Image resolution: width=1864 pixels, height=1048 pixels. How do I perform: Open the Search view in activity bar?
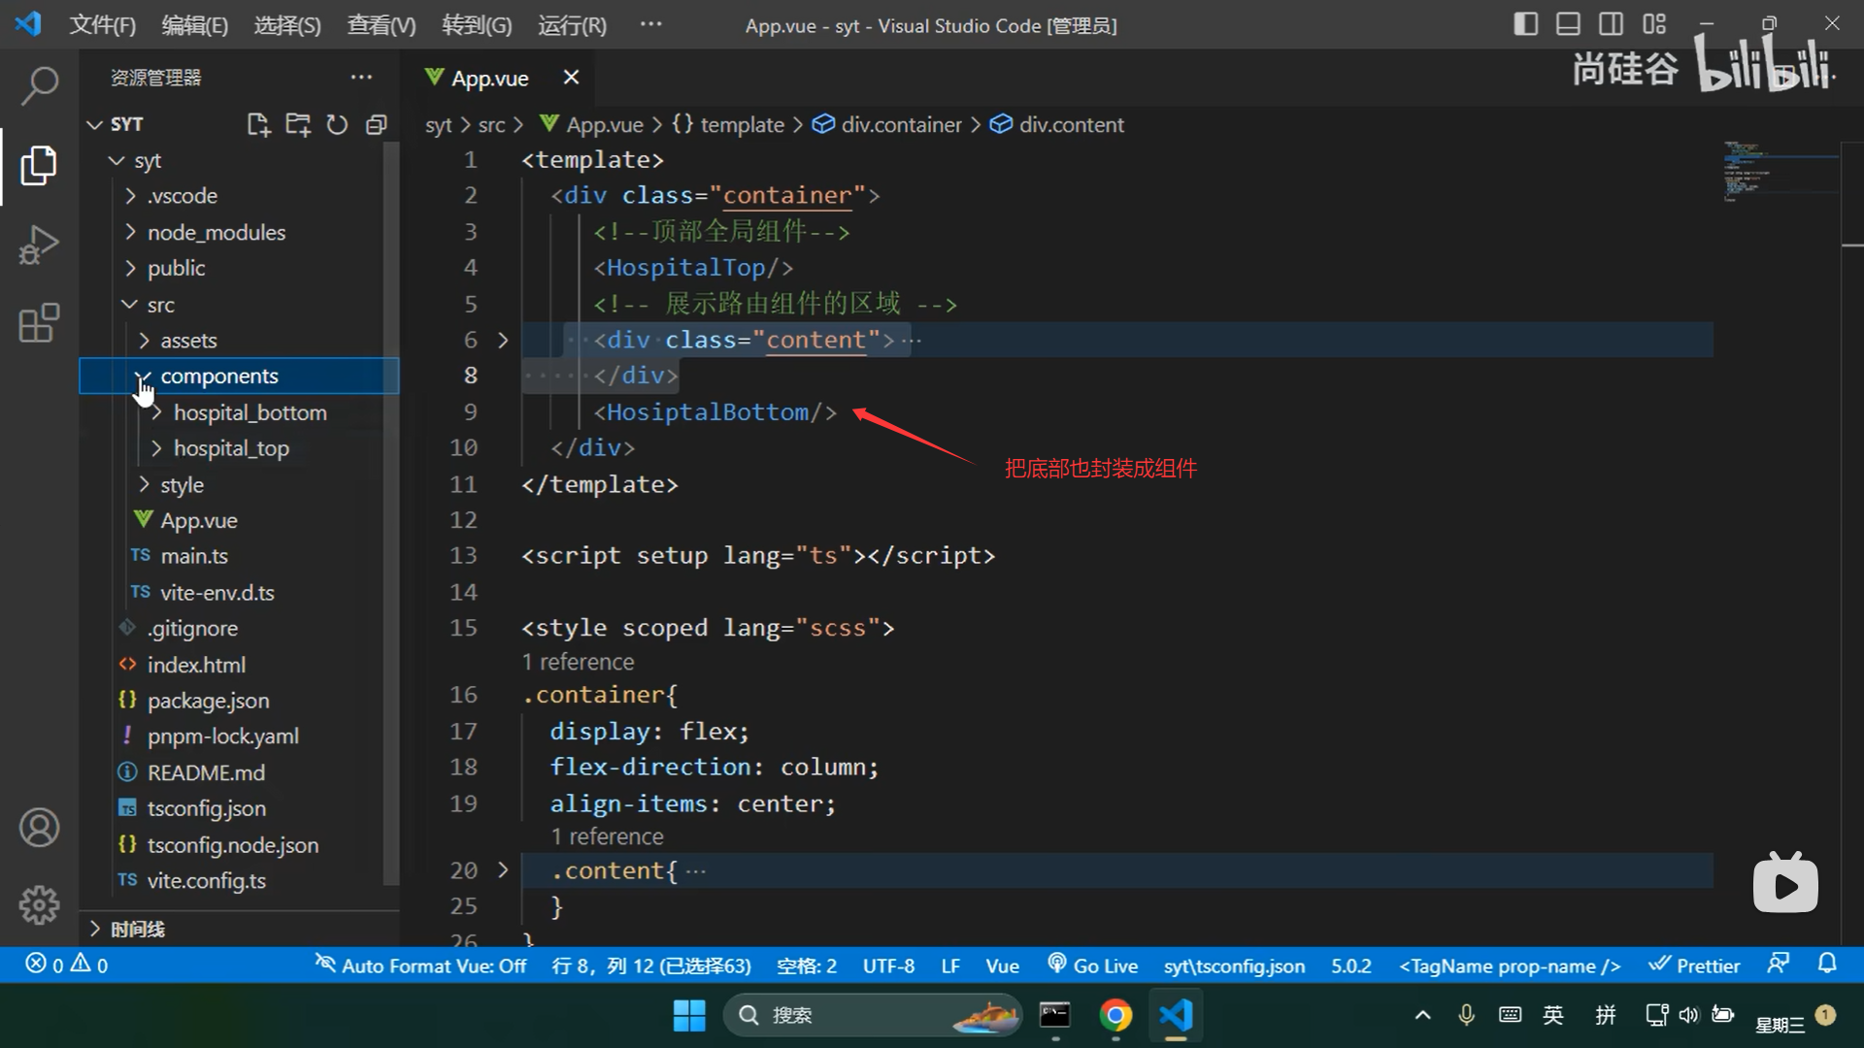click(x=39, y=85)
